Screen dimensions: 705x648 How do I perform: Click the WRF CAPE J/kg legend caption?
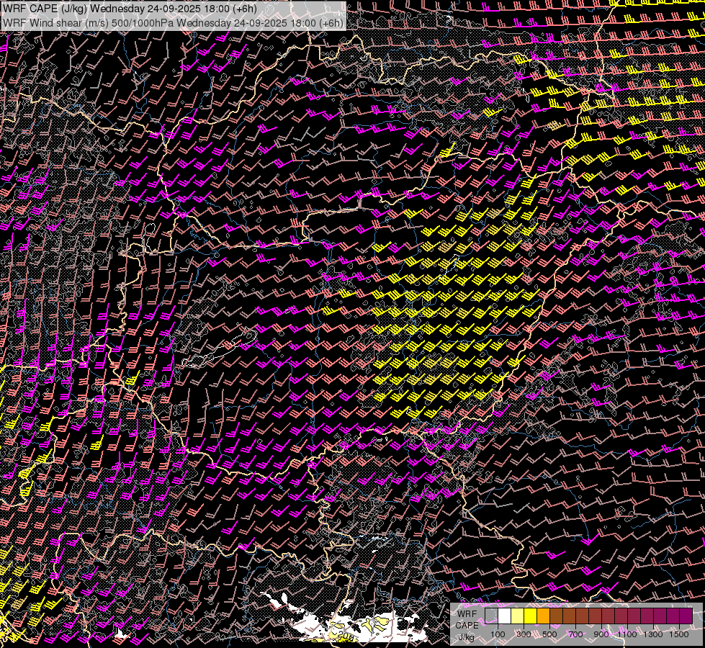[466, 625]
